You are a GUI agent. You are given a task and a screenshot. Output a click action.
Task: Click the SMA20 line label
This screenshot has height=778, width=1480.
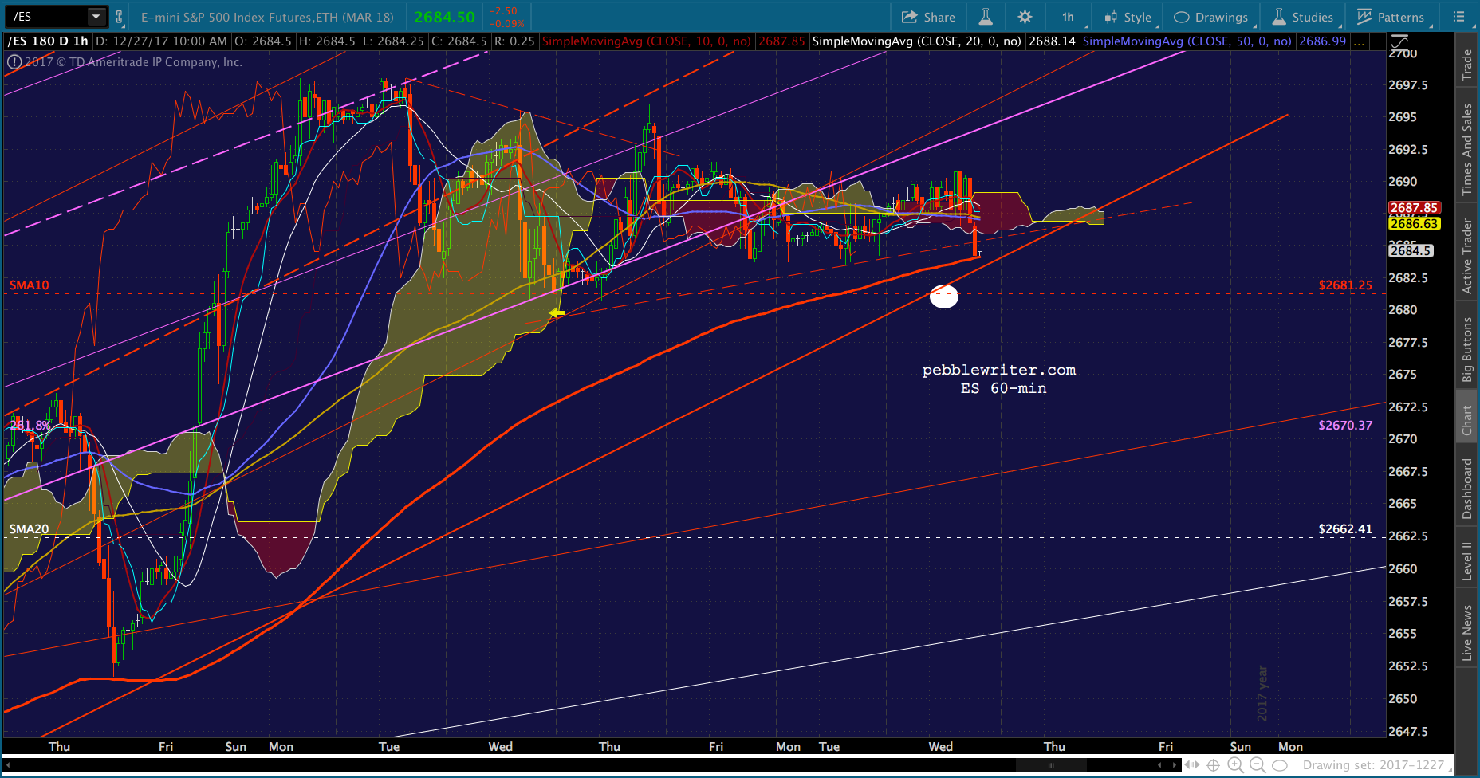click(30, 528)
